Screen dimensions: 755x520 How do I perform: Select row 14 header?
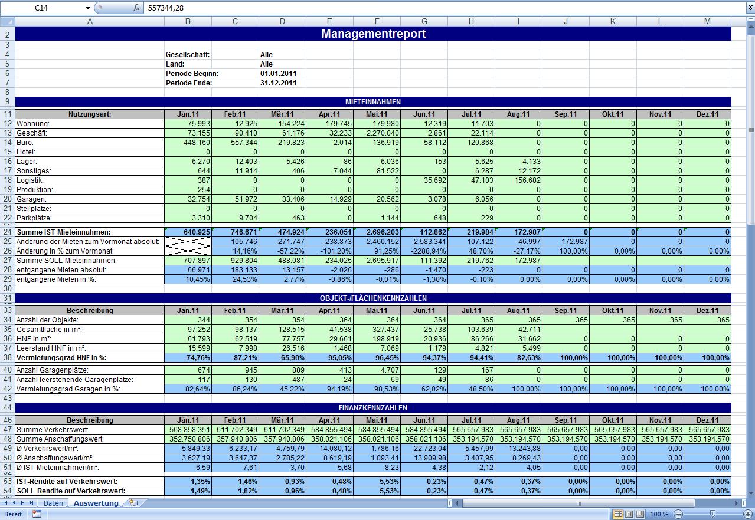pos(7,143)
